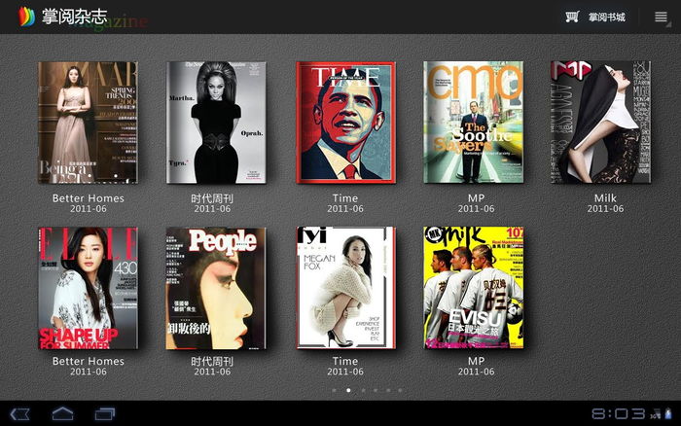Open the ELLE magazine cover
The height and width of the screenshot is (426, 681).
(x=88, y=288)
